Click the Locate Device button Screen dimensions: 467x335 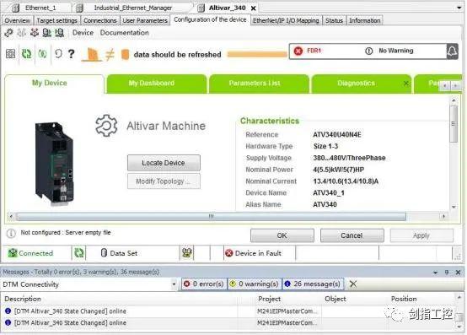pos(164,163)
